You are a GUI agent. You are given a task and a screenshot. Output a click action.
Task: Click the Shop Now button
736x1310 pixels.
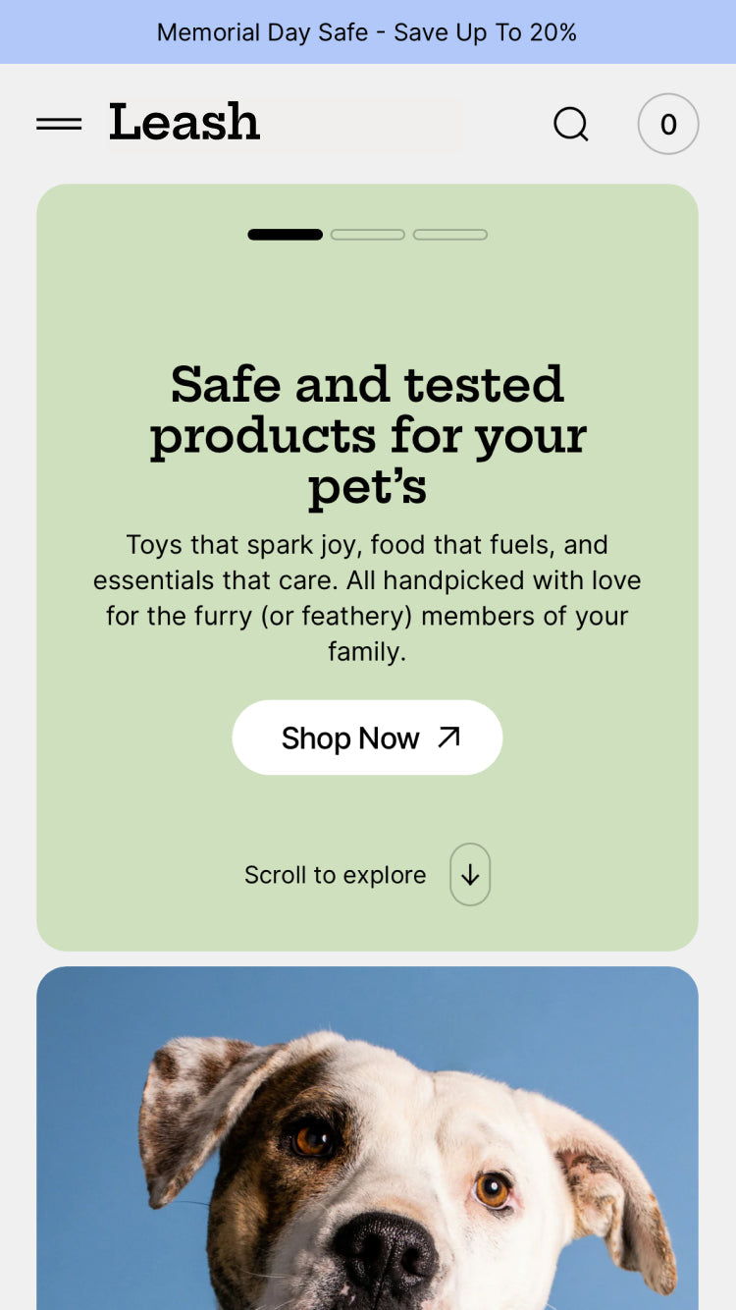367,737
